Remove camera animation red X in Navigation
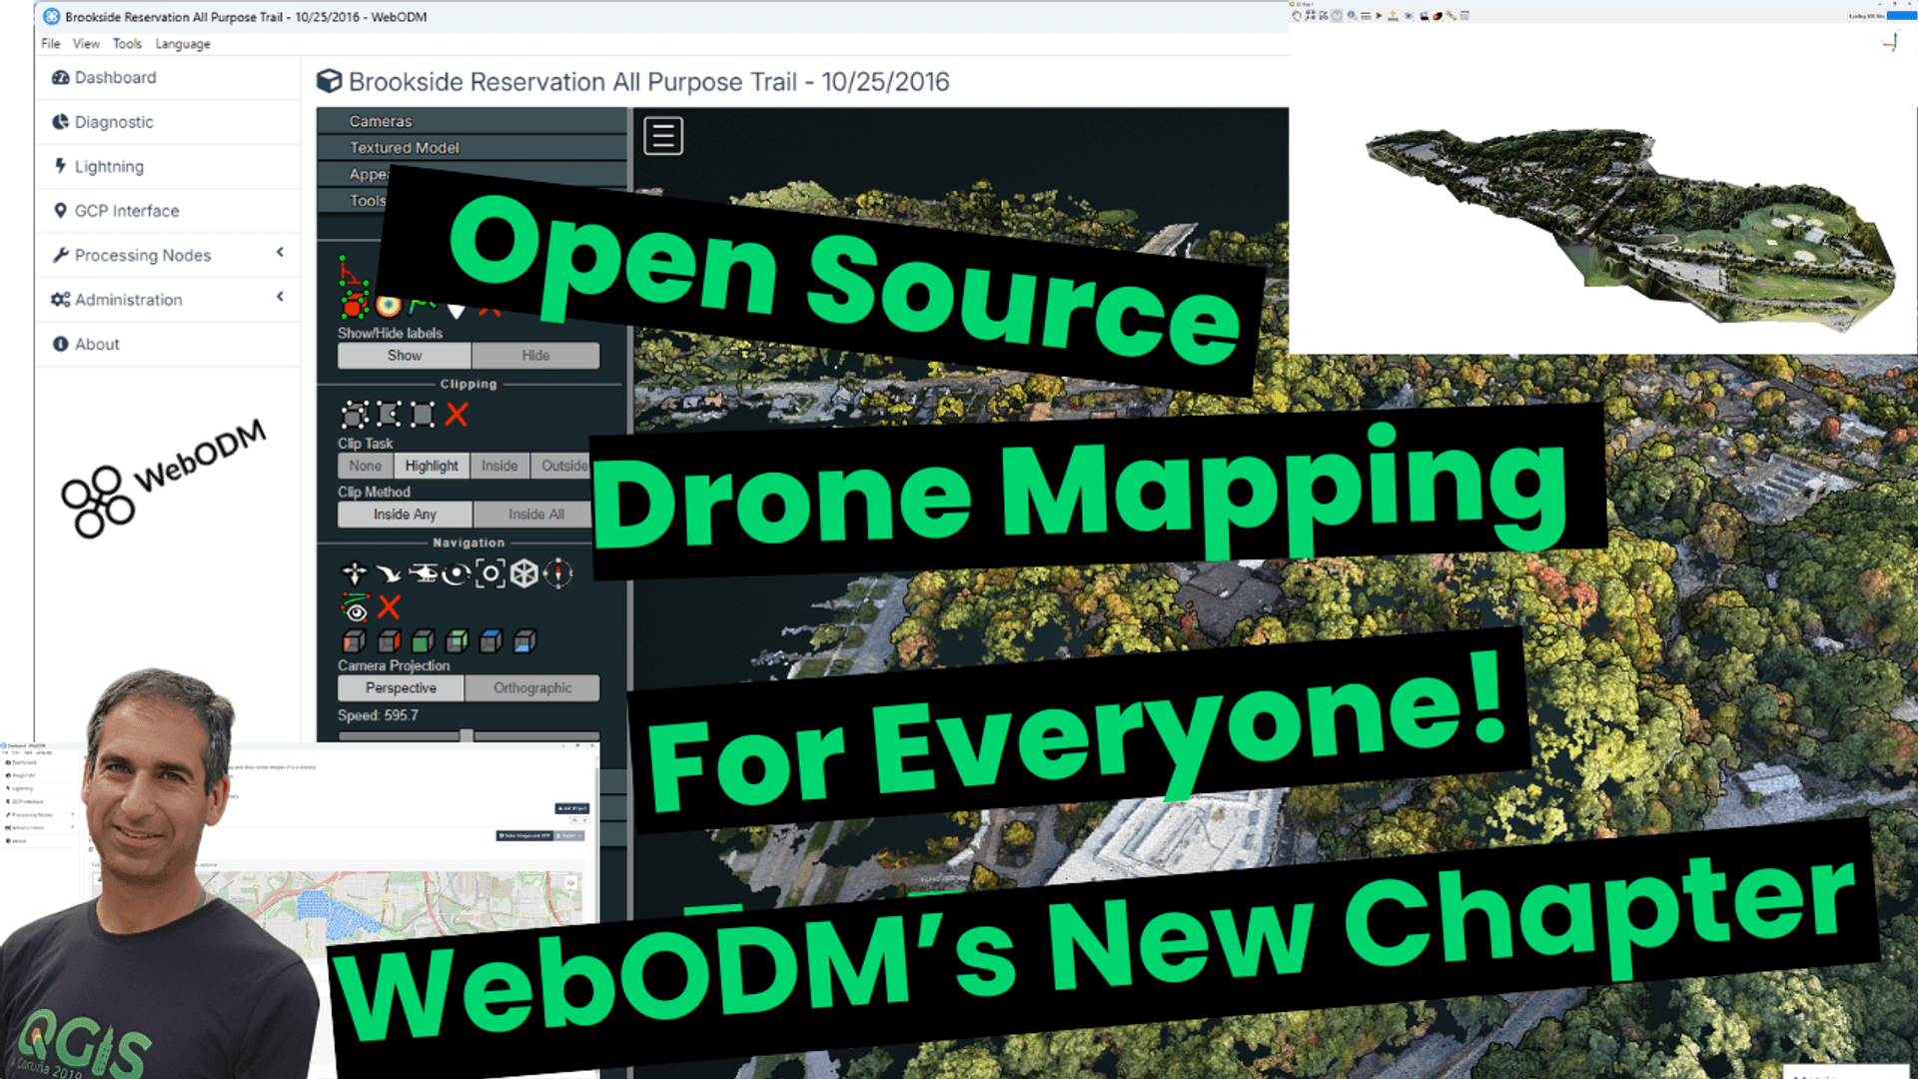The width and height of the screenshot is (1918, 1079). 390,606
